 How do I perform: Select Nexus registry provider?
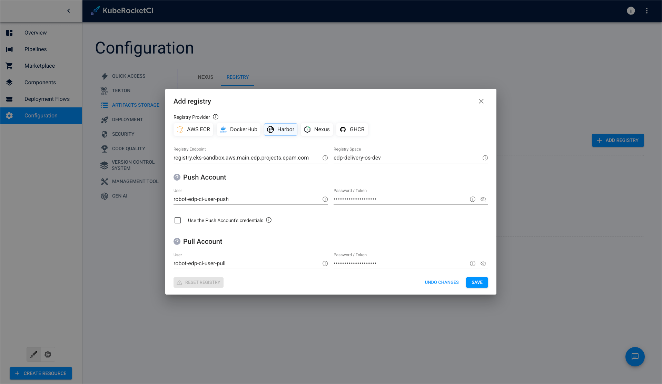[317, 129]
